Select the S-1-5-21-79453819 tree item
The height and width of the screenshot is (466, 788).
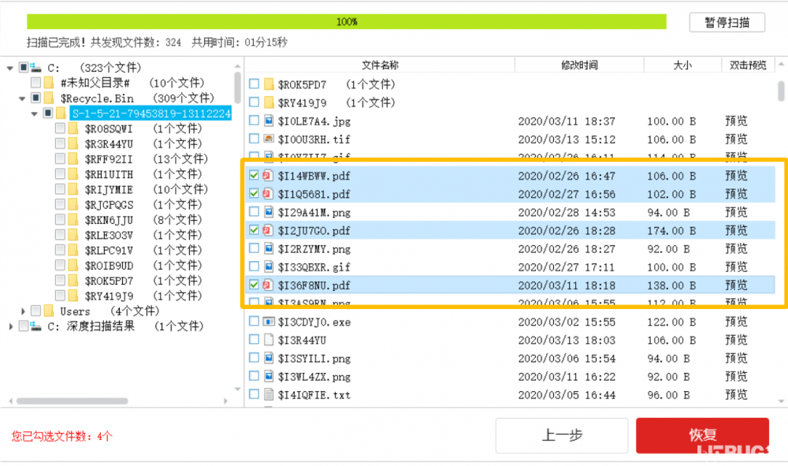click(x=151, y=114)
